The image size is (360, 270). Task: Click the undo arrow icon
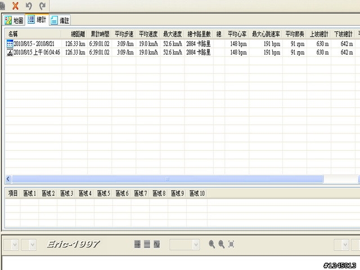tap(29, 6)
